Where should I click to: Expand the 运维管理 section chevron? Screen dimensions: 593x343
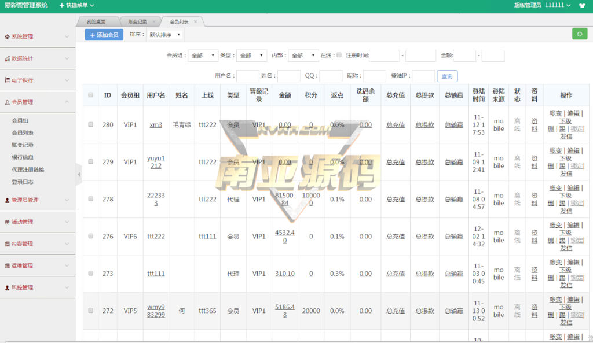pyautogui.click(x=67, y=266)
